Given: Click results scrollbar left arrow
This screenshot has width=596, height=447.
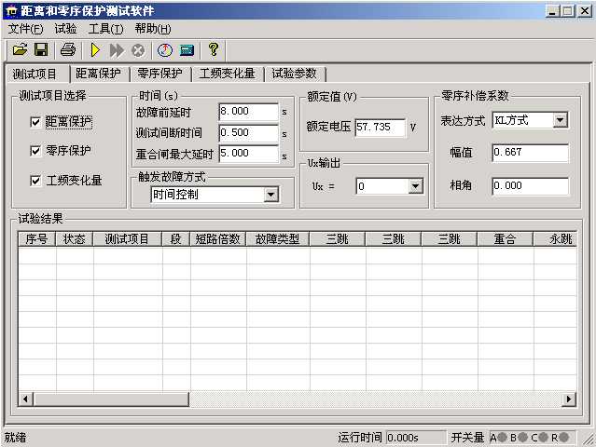Looking at the screenshot, I should click(26, 400).
